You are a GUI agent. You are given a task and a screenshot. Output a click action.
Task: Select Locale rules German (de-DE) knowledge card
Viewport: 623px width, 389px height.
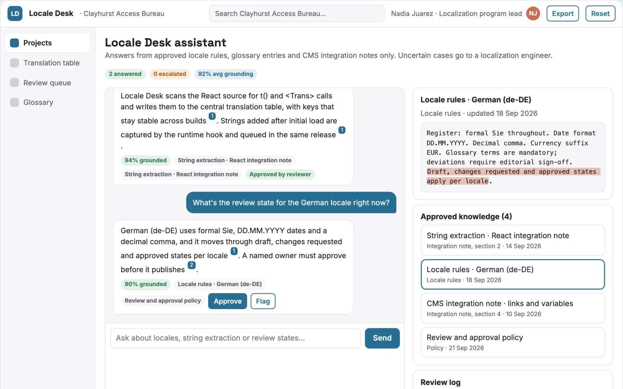[x=512, y=274]
